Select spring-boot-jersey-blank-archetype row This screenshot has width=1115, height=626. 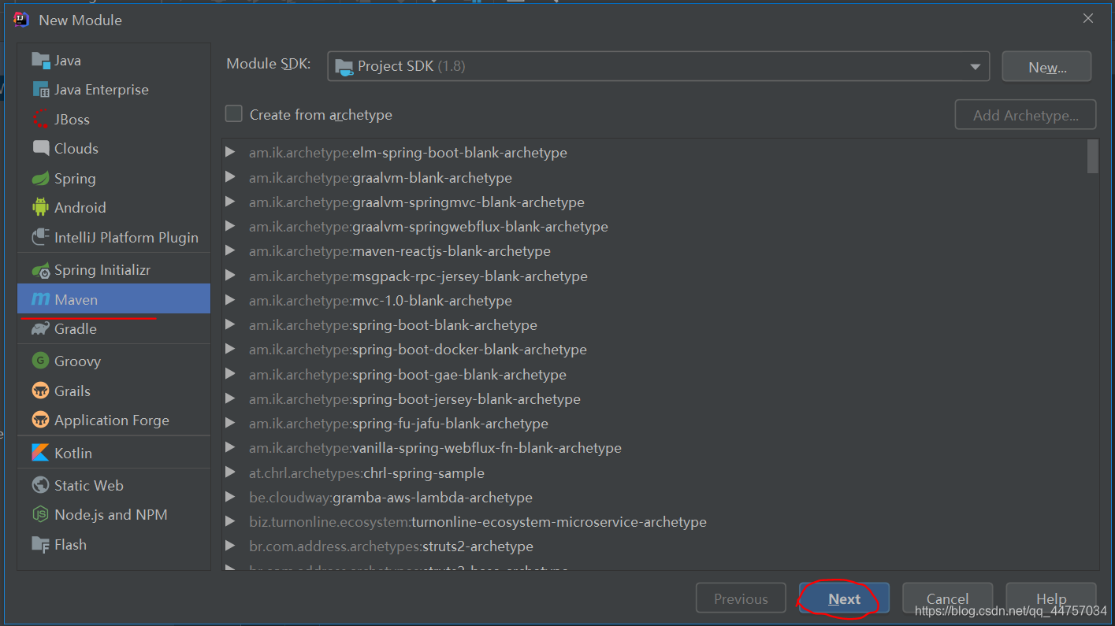[x=654, y=398]
